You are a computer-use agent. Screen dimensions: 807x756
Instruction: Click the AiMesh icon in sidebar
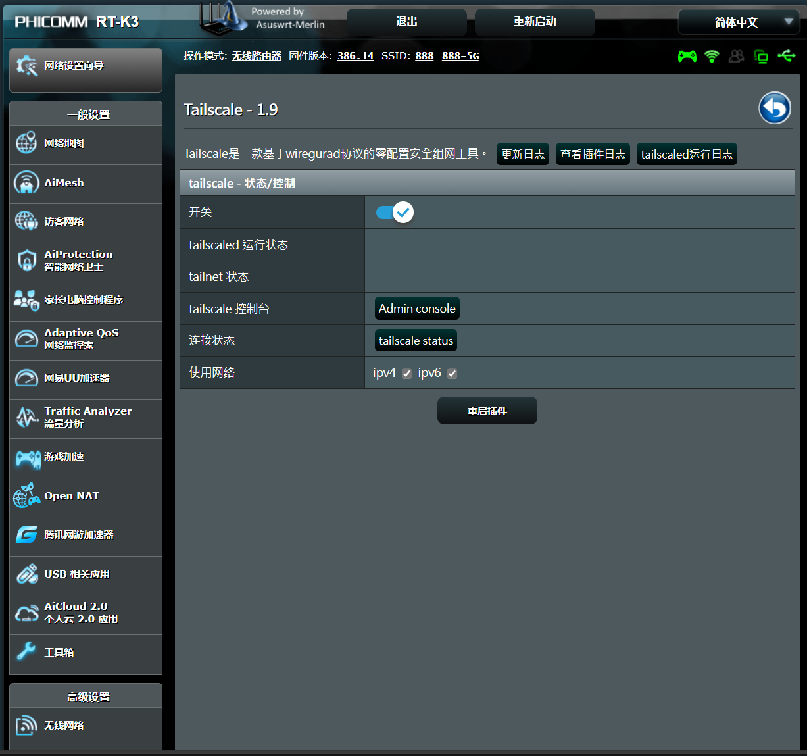coord(26,182)
